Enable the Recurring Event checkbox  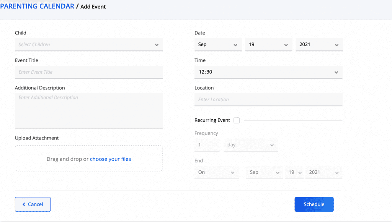237,120
